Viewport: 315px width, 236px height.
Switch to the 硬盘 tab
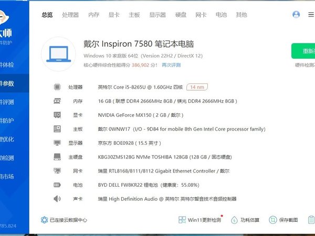tap(181, 15)
